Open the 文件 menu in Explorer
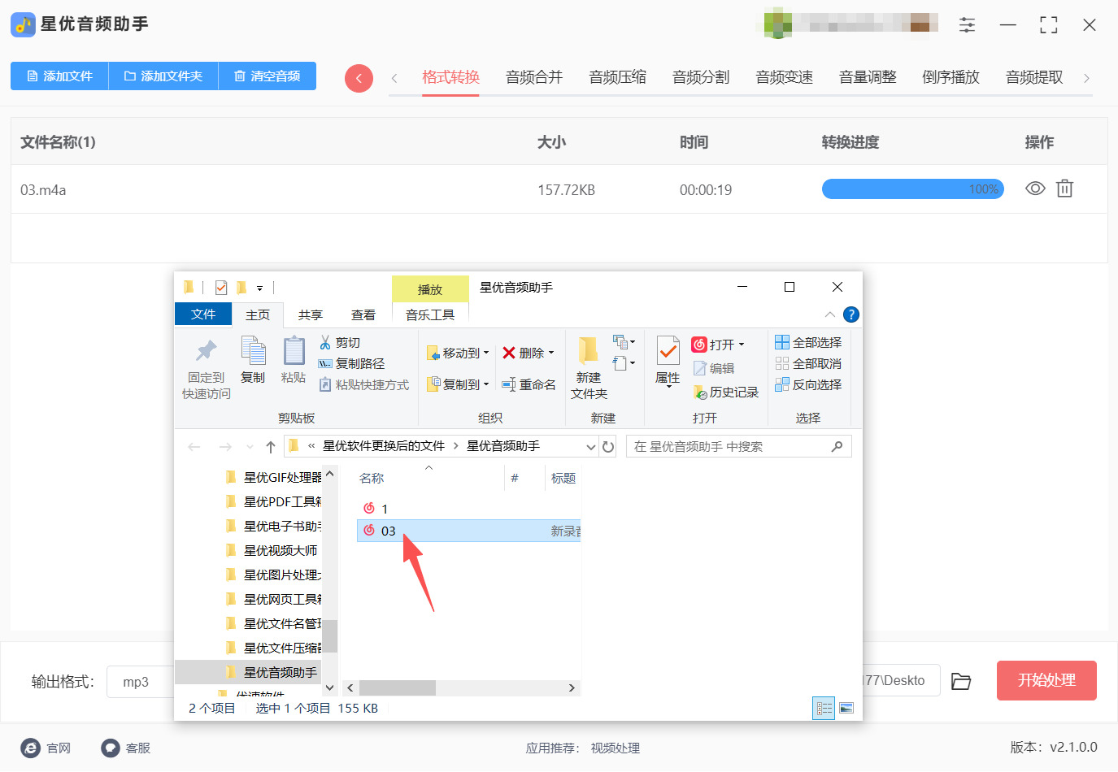Viewport: 1118px width, 772px height. click(x=203, y=314)
